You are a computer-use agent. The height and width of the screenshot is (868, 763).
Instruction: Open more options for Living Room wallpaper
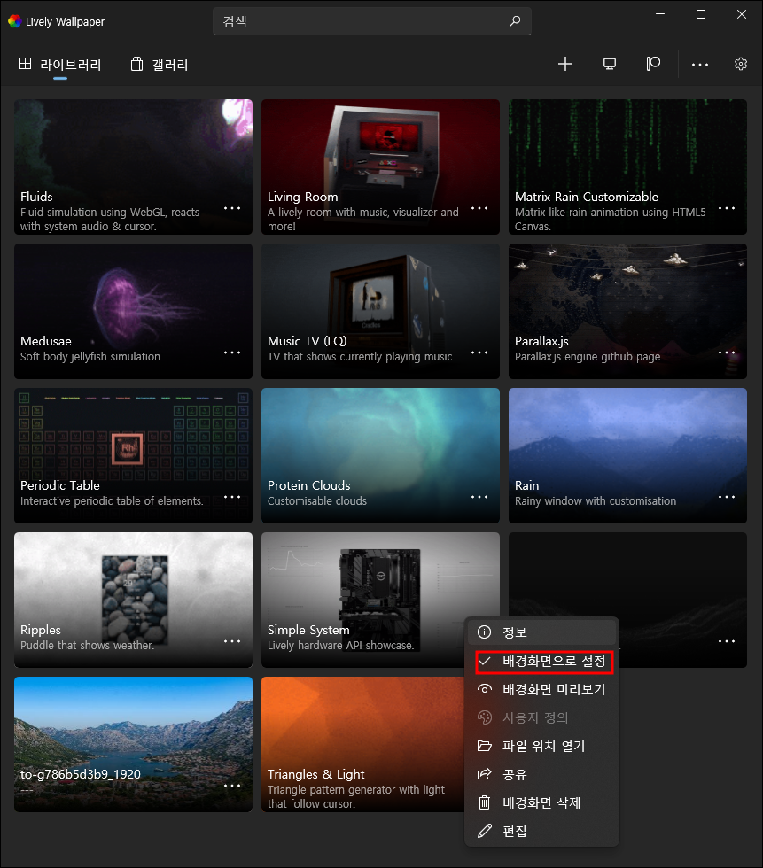[479, 208]
